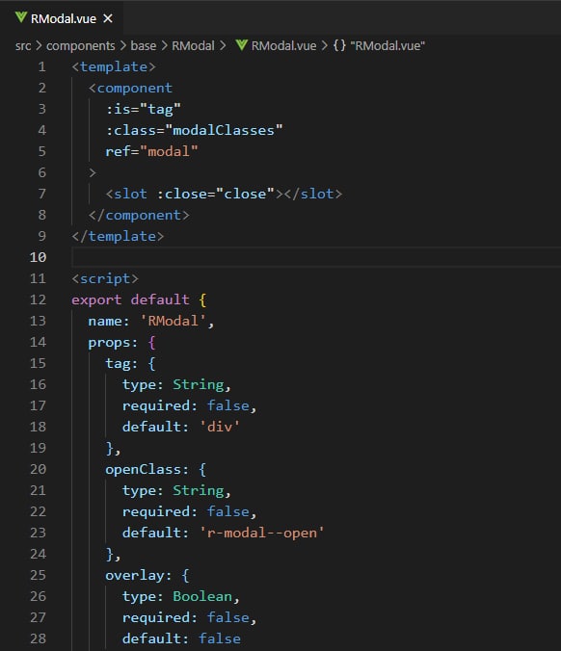Click 'required: false,' on line 17
The height and width of the screenshot is (651, 561).
(190, 406)
